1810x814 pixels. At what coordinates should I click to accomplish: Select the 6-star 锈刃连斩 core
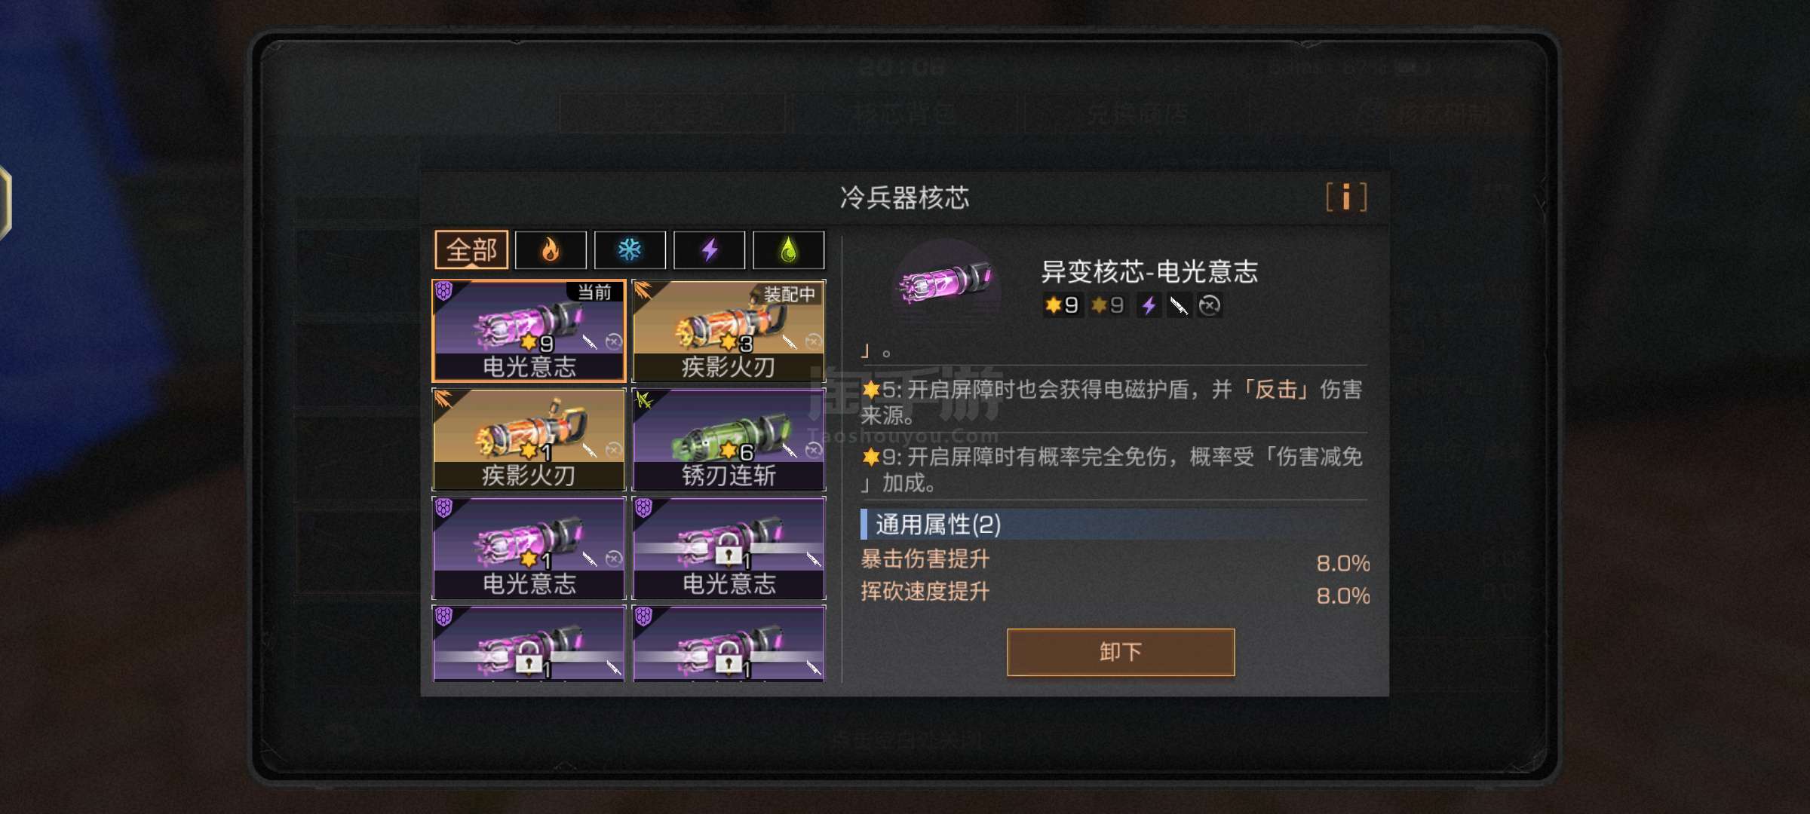coord(729,439)
